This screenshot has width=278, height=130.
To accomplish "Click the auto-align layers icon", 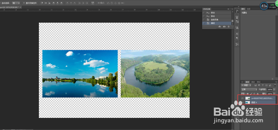I will 93,3.
